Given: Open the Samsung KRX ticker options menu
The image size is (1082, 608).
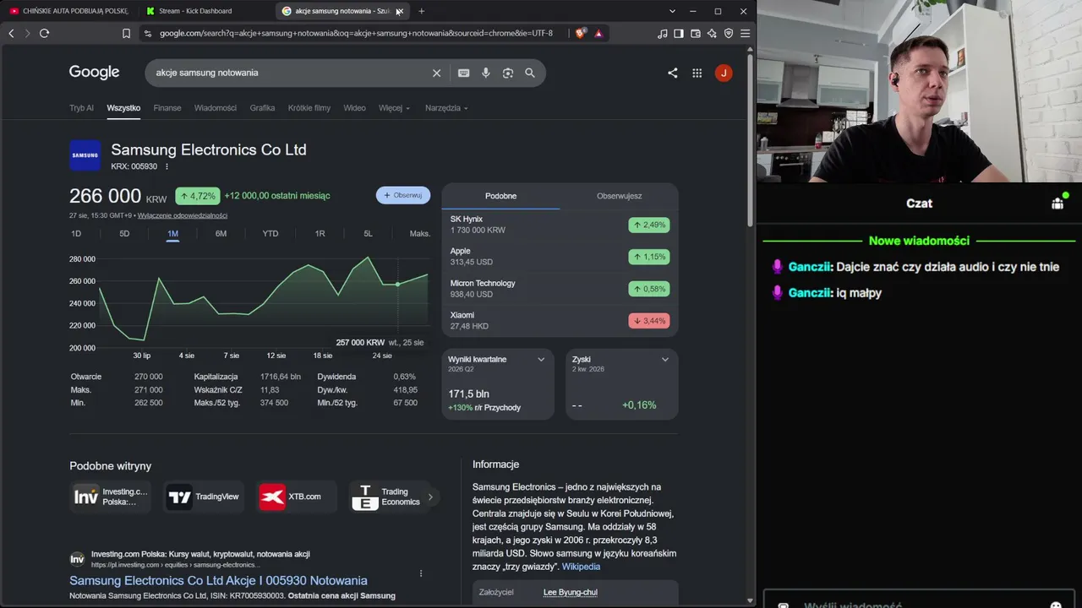Looking at the screenshot, I should point(167,166).
